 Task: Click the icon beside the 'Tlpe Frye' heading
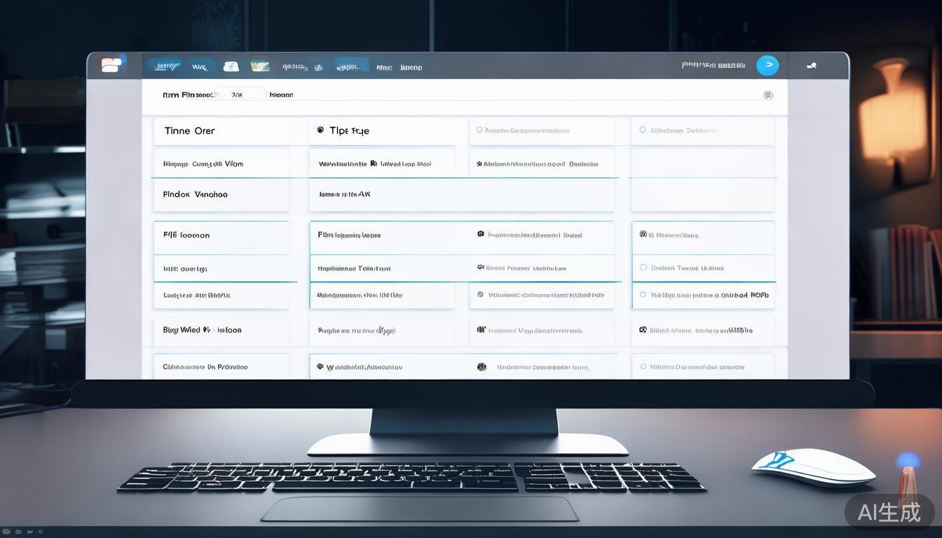pos(320,130)
